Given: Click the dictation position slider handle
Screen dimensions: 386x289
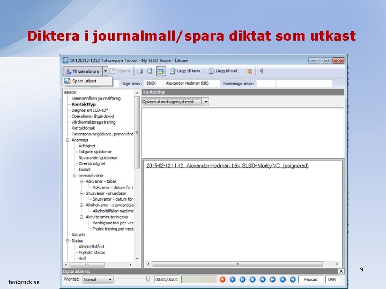Looking at the screenshot, I should [148, 279].
